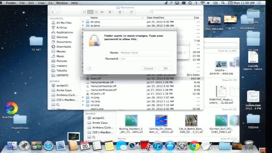Click help question mark in dialog
This screenshot has width=272, height=153.
[x=90, y=68]
